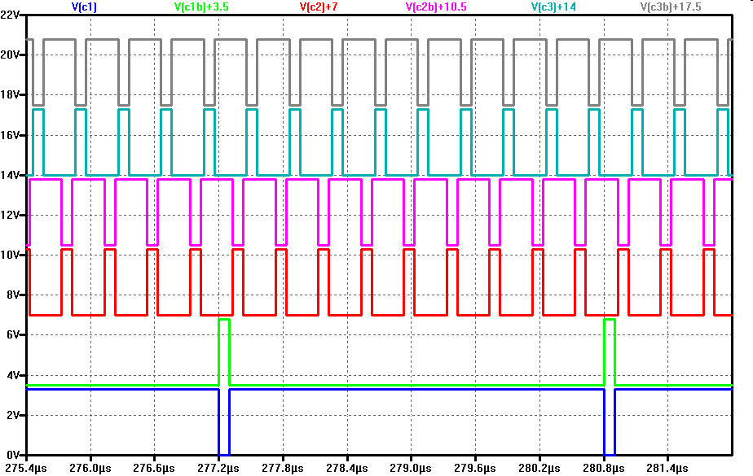Click the second green pulse peak near 280.8µs
This screenshot has height=476, width=753.
point(609,320)
